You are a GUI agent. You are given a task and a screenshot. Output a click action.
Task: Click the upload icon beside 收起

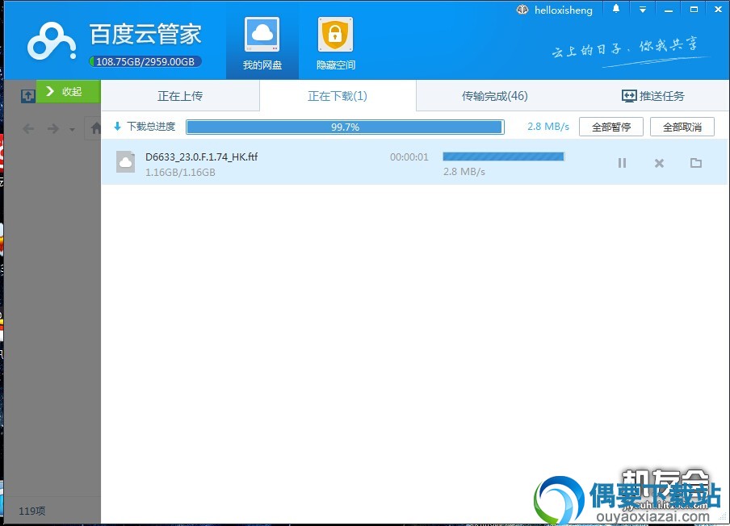click(28, 96)
